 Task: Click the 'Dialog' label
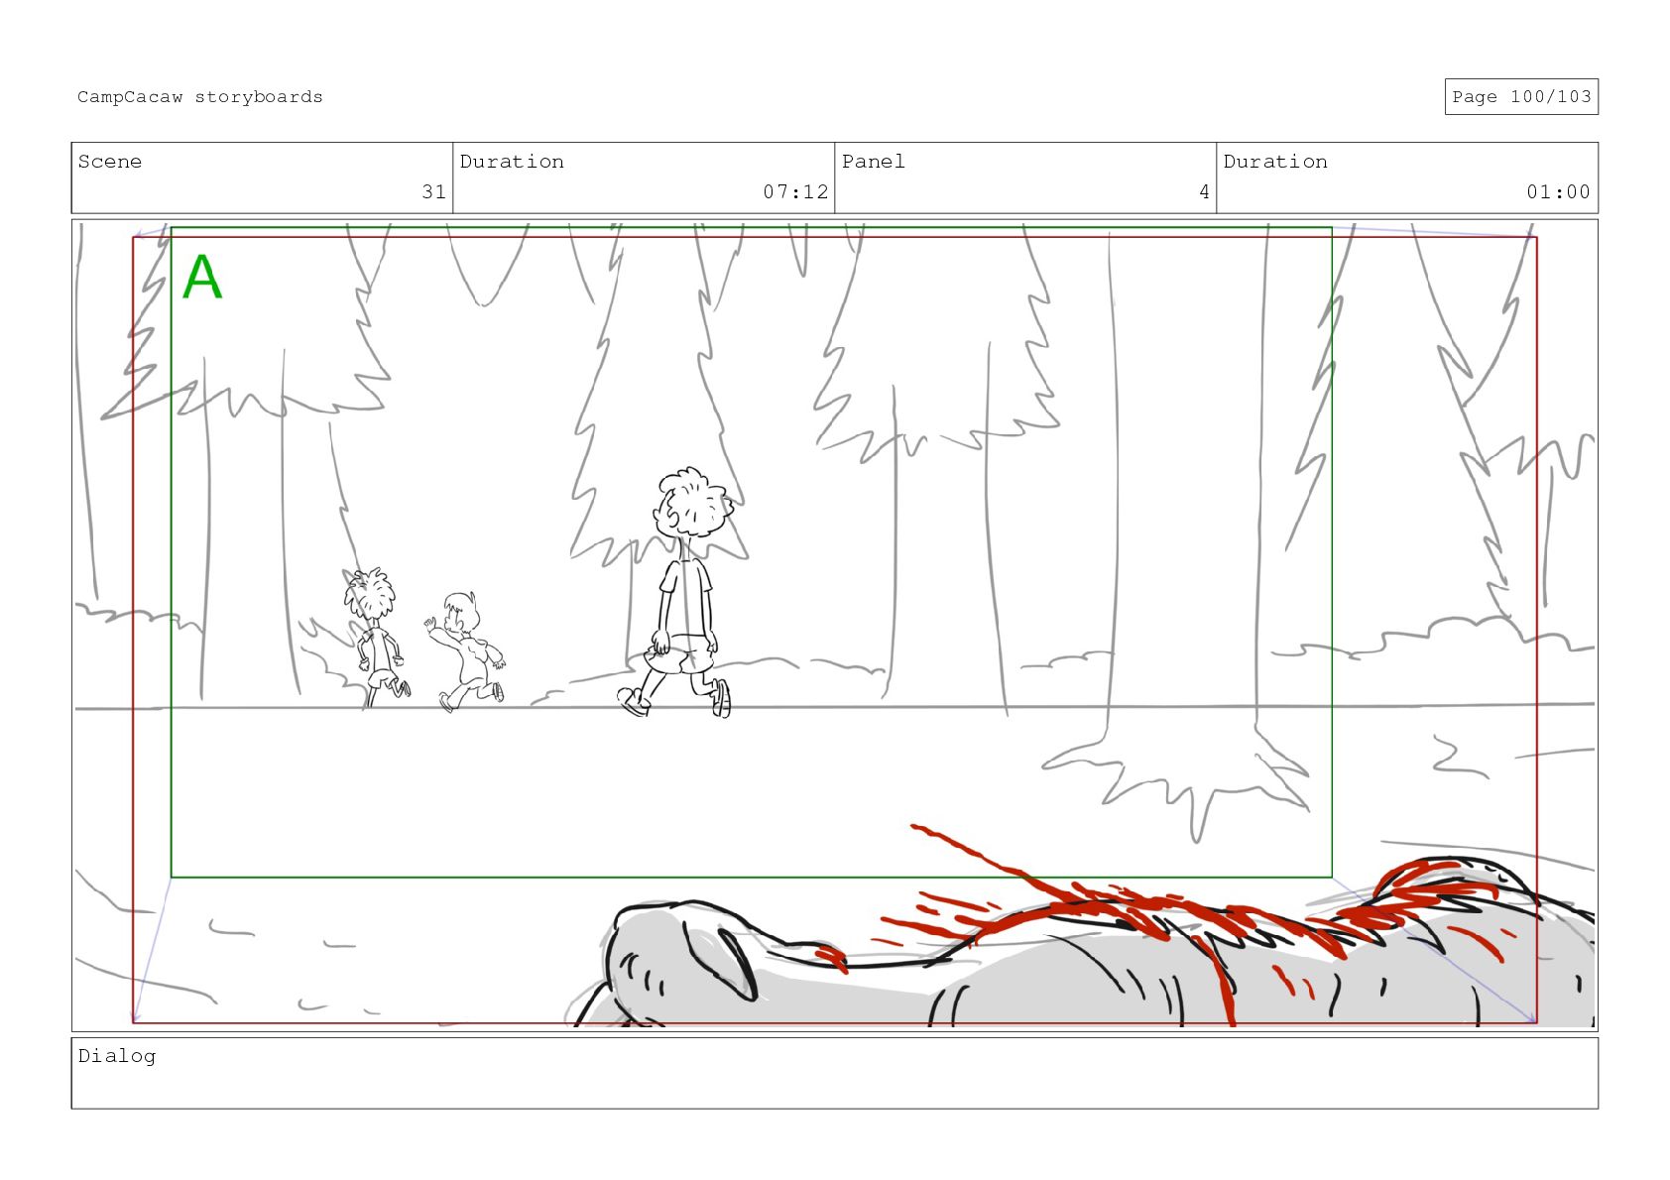117,1056
